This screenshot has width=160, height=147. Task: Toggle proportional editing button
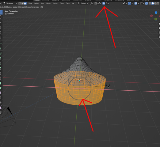[x=104, y=3]
